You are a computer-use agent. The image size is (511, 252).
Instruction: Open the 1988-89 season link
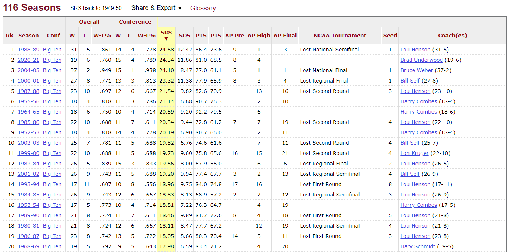[28, 50]
